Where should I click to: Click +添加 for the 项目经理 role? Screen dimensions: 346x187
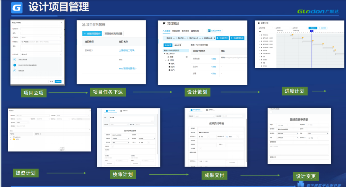tap(213, 59)
